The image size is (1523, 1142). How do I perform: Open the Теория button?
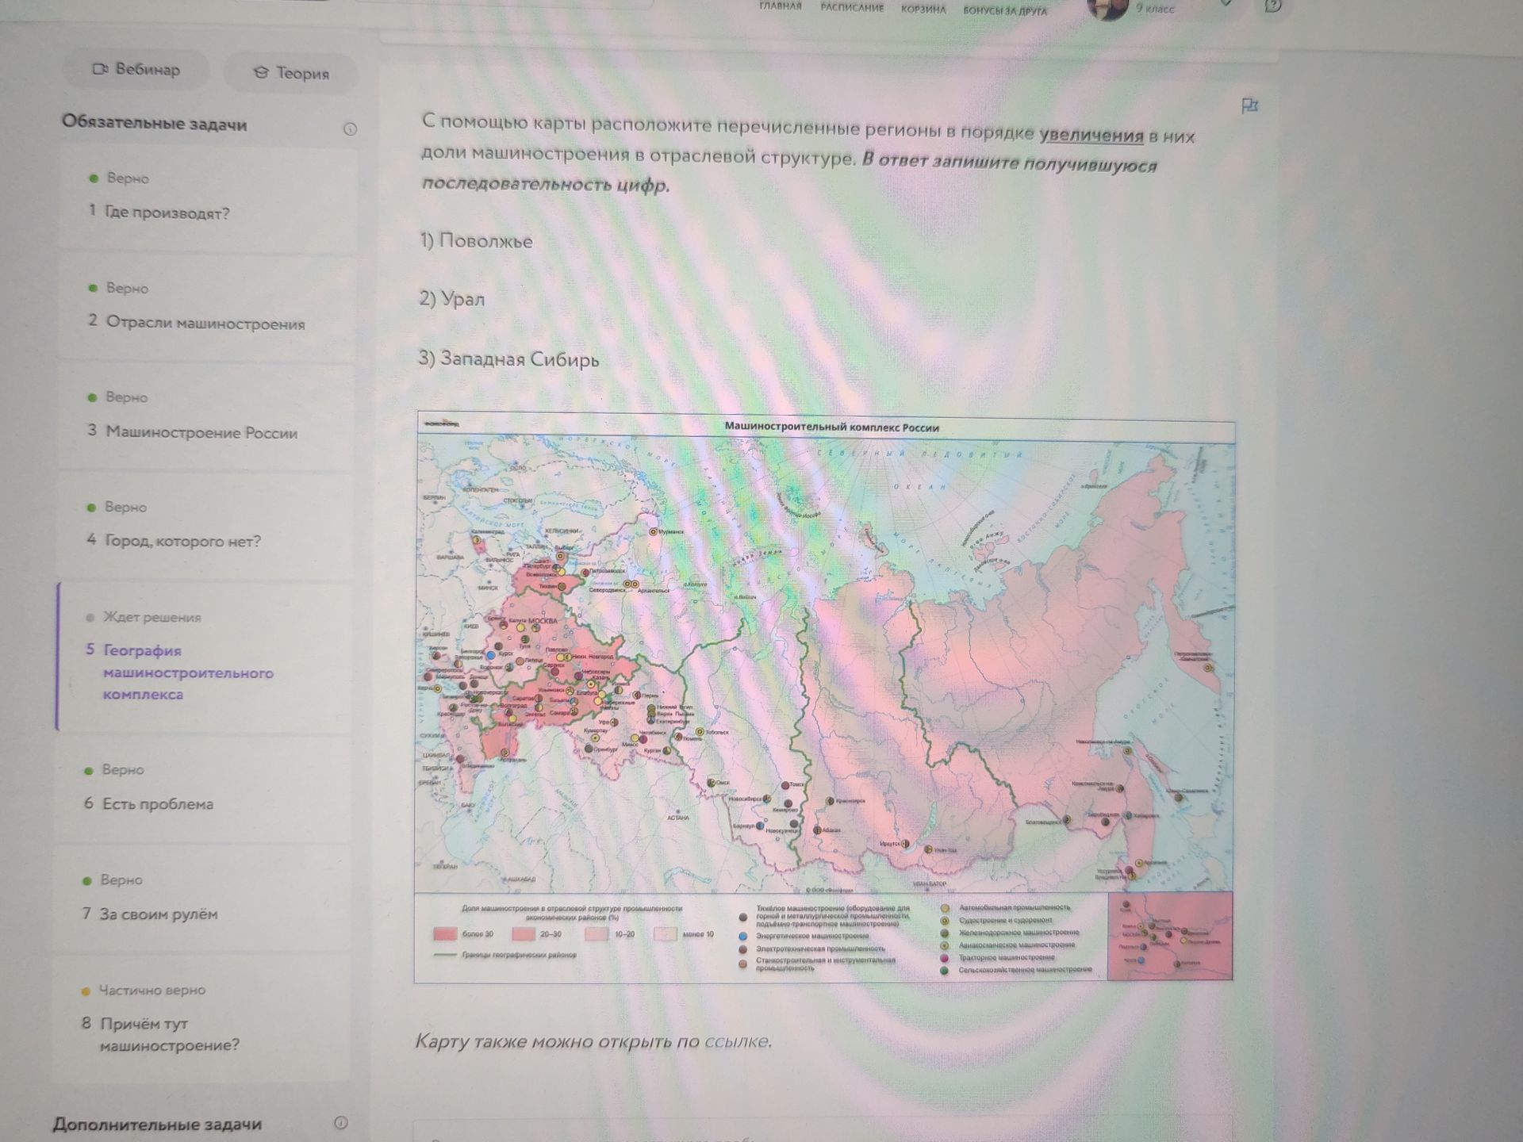coord(290,73)
